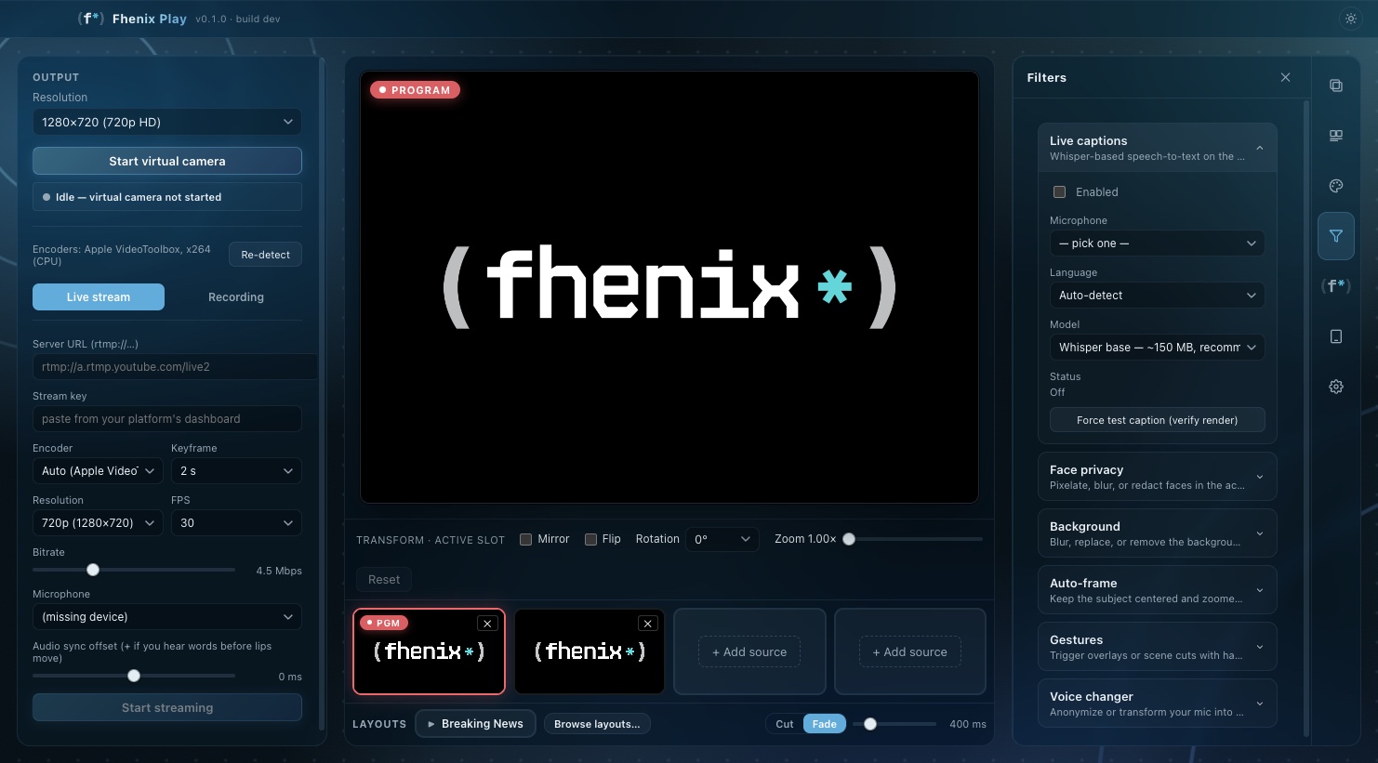
Task: Close the Filters panel
Action: [1285, 77]
